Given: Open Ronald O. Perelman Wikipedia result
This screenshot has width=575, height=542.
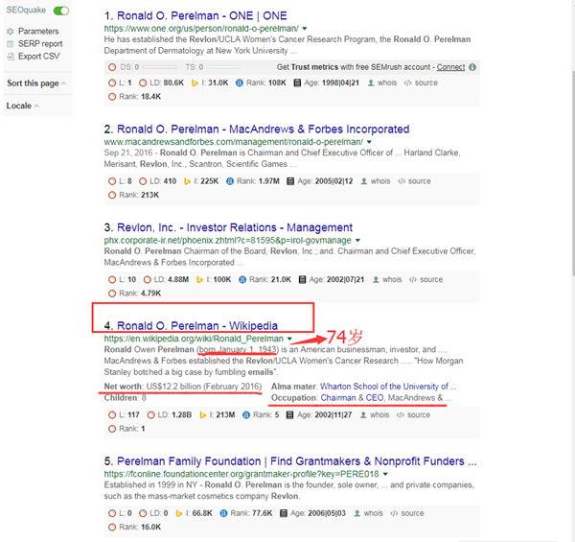Looking at the screenshot, I should click(x=197, y=326).
